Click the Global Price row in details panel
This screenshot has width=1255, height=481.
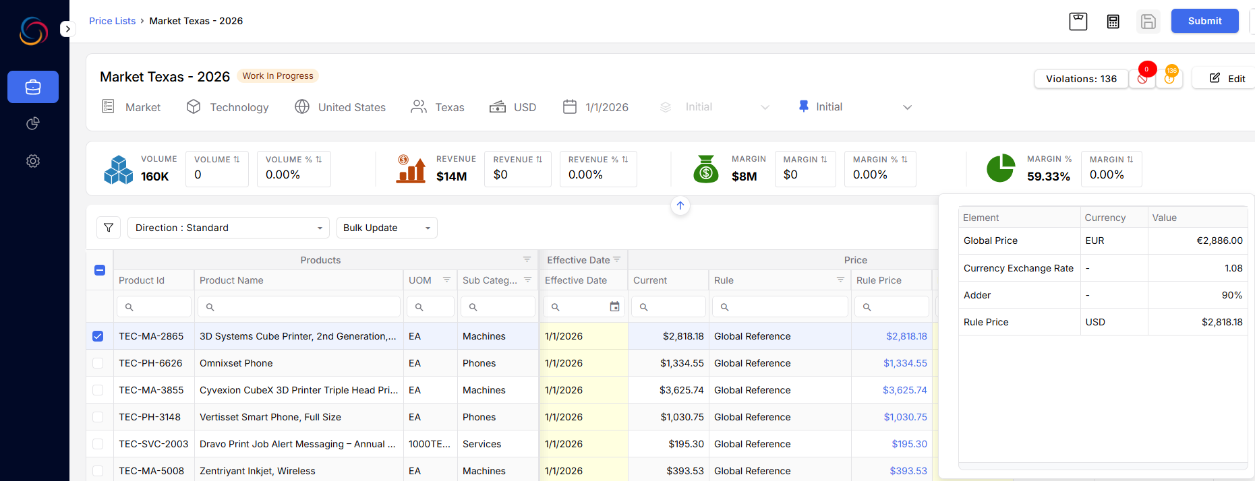1103,241
